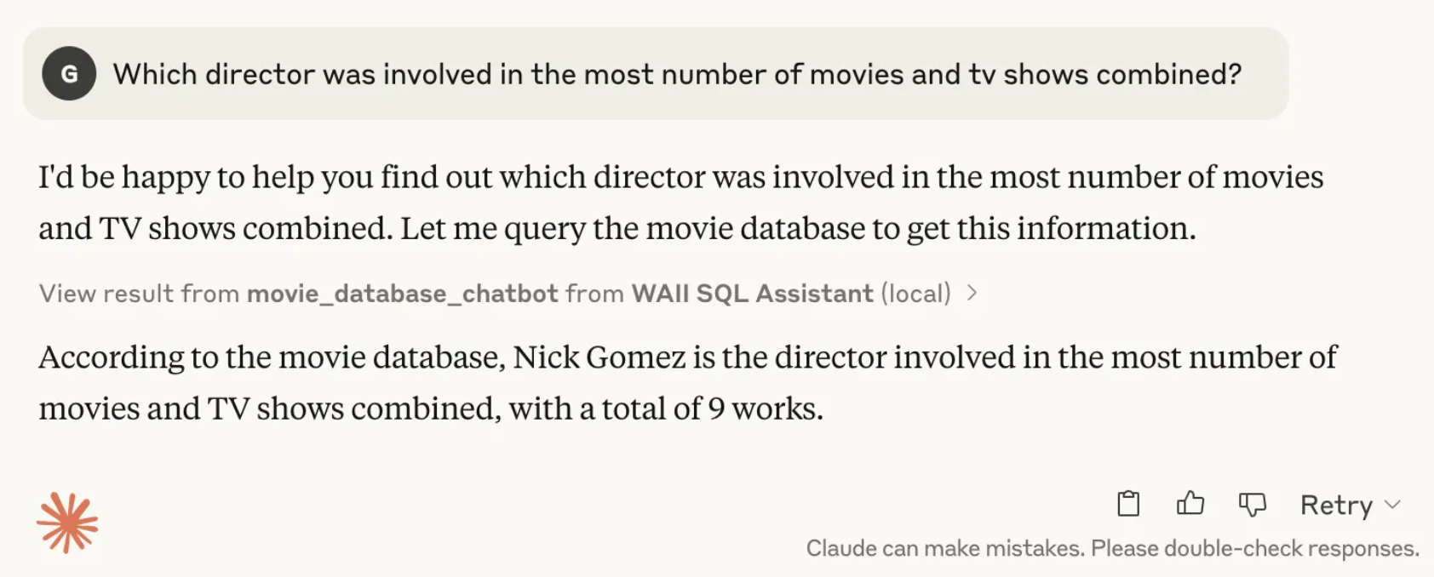Click the user question about directors
This screenshot has height=577, width=1434.
pyautogui.click(x=677, y=74)
